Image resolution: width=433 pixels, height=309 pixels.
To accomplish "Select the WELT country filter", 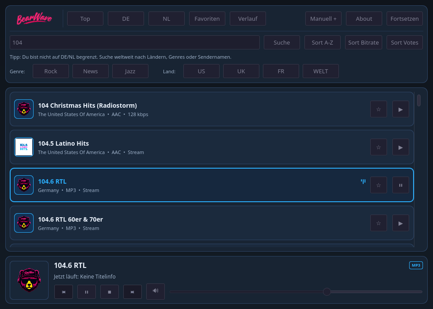I will point(321,71).
